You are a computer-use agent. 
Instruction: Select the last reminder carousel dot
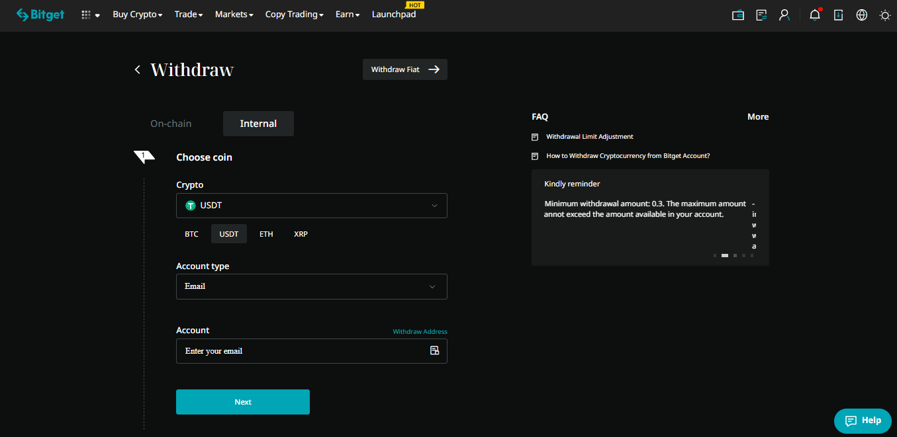[752, 255]
